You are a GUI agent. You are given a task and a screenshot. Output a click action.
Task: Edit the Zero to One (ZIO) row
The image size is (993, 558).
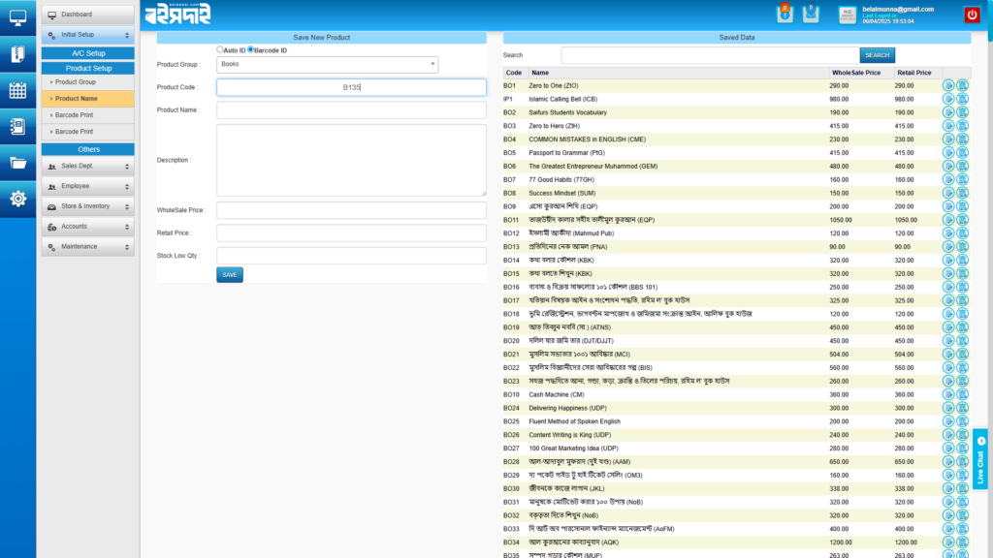tap(948, 85)
